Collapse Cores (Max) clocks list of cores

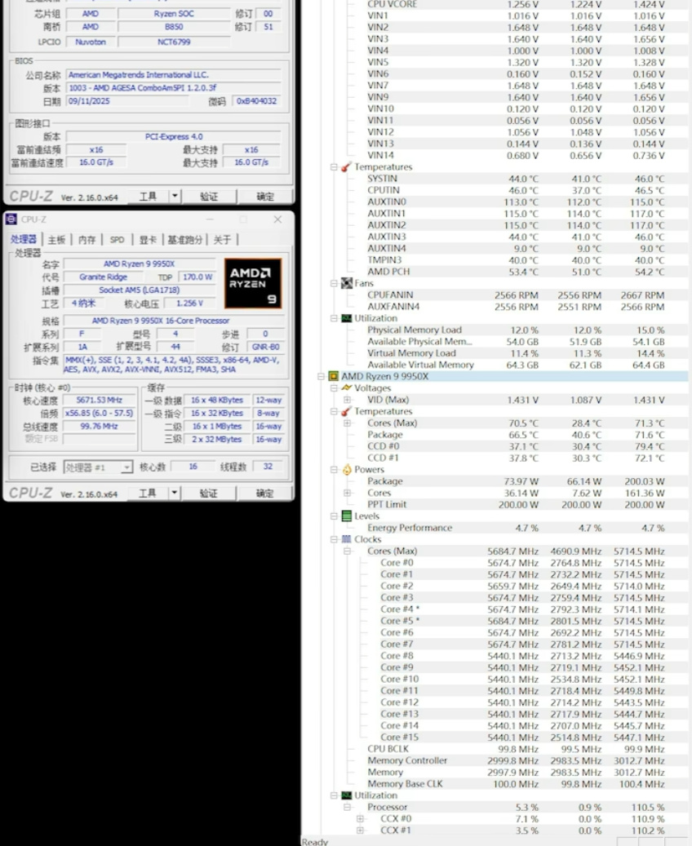point(347,551)
